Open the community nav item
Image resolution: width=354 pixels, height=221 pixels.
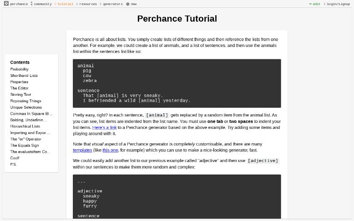click(x=42, y=4)
